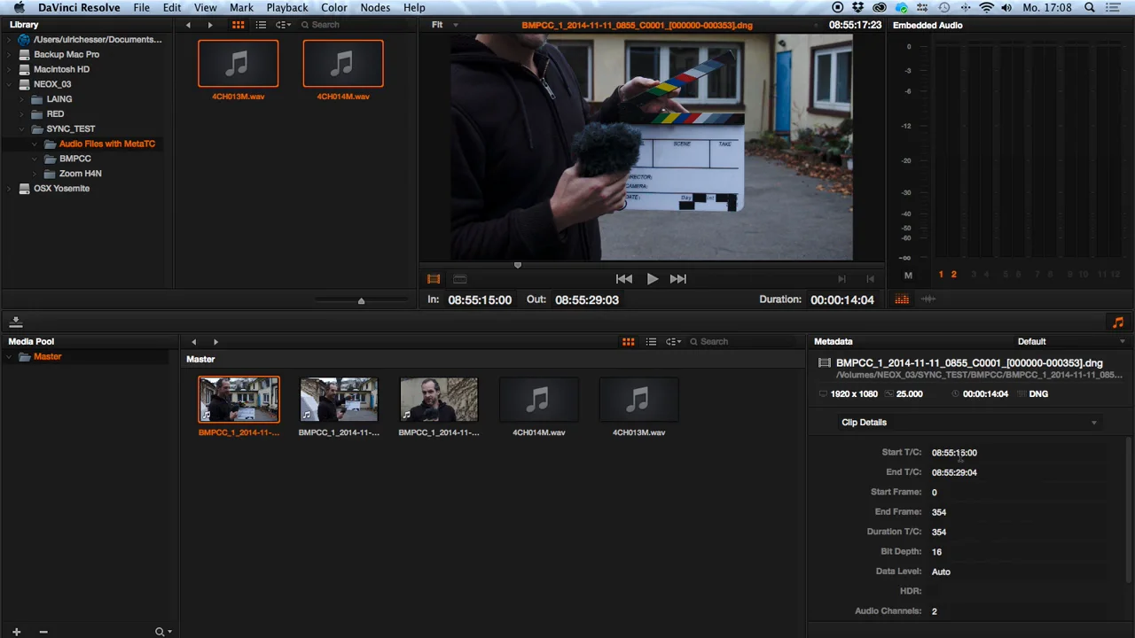Jump to first frame of clip
This screenshot has width=1135, height=638.
[624, 278]
